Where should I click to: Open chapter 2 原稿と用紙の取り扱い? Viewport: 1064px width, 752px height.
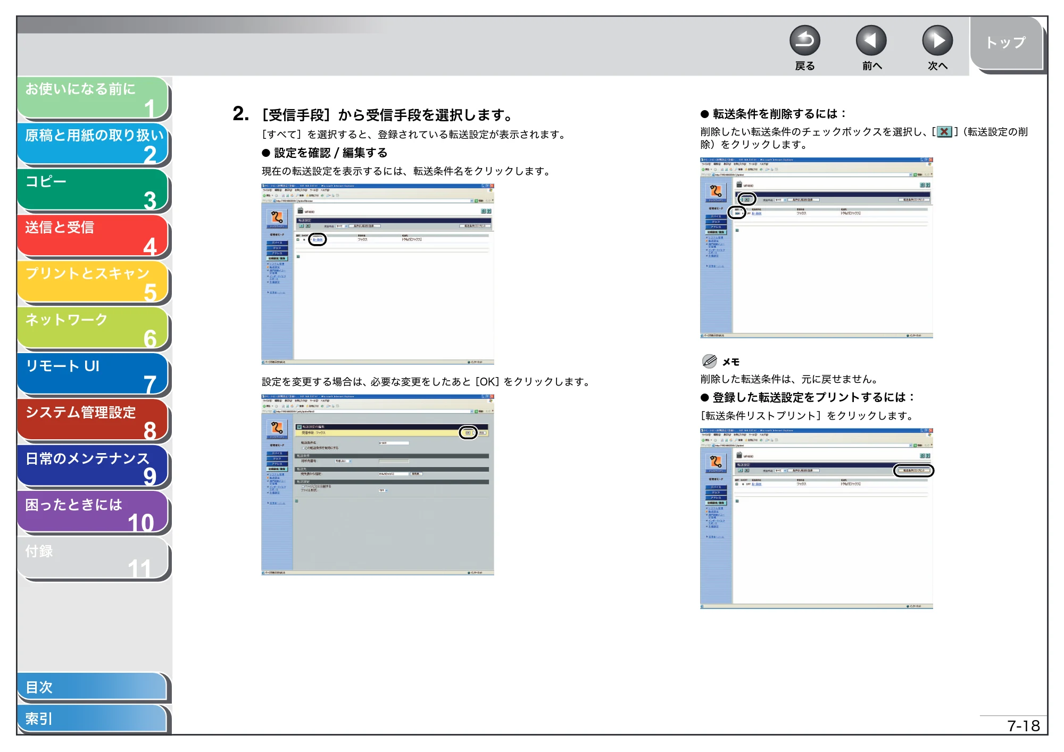93,144
